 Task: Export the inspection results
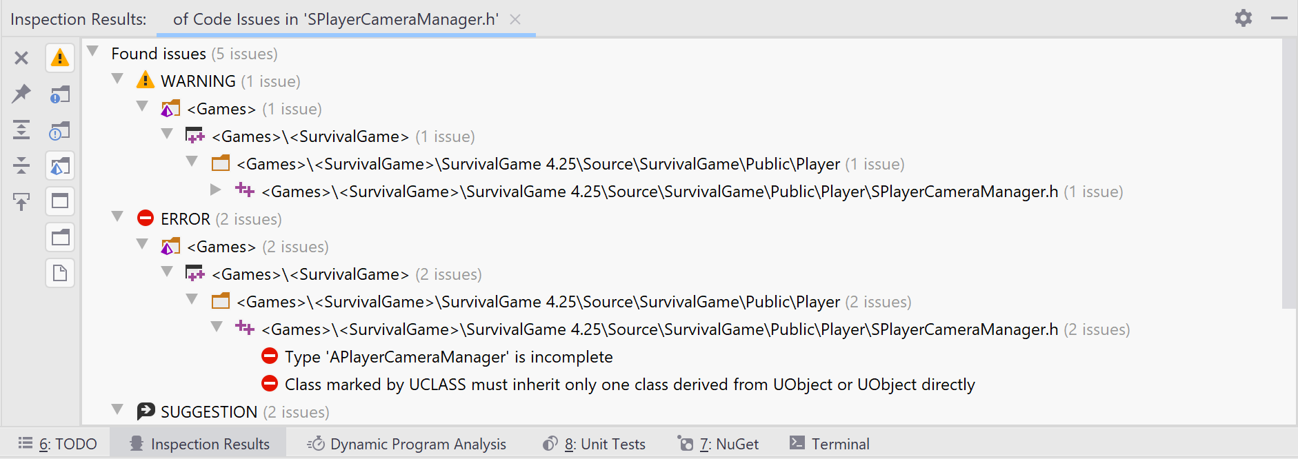21,201
